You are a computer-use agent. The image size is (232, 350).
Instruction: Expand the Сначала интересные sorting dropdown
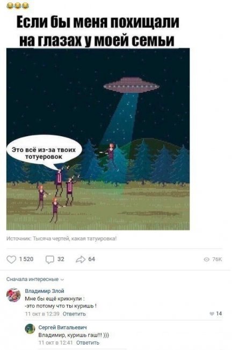click(35, 279)
